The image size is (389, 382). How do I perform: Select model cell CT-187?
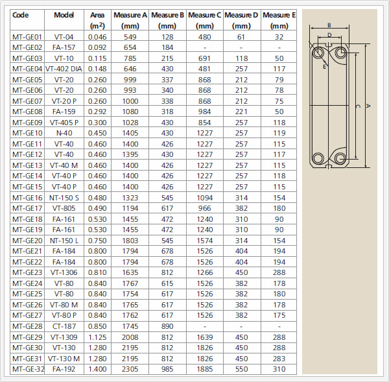click(x=64, y=326)
